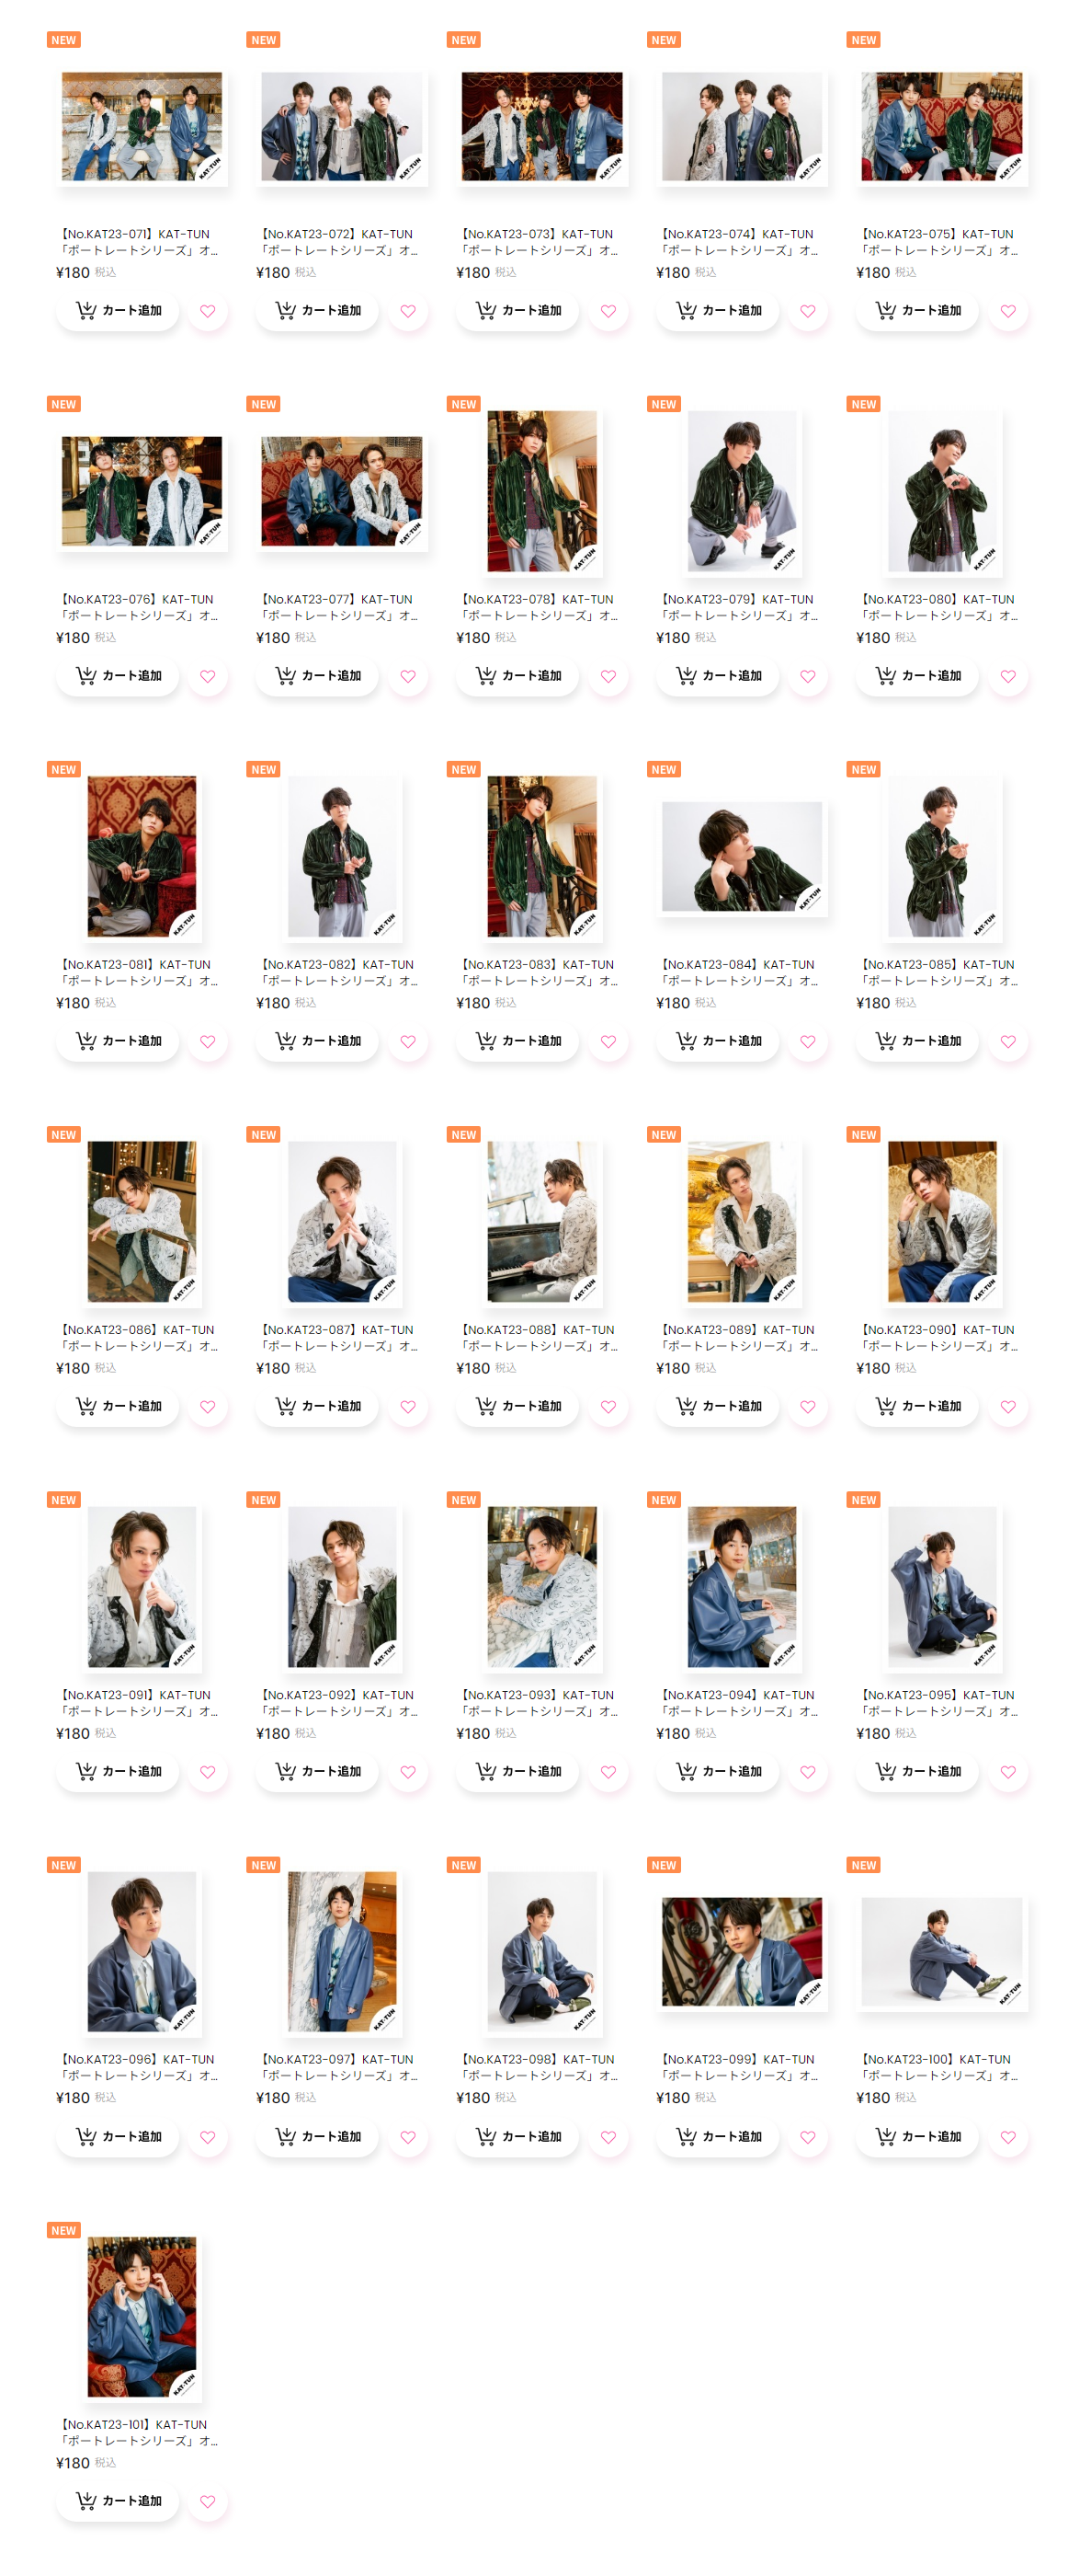Favorite item KAT23-100 with heart
Screen dimensions: 1091x2576
[x=1007, y=2136]
